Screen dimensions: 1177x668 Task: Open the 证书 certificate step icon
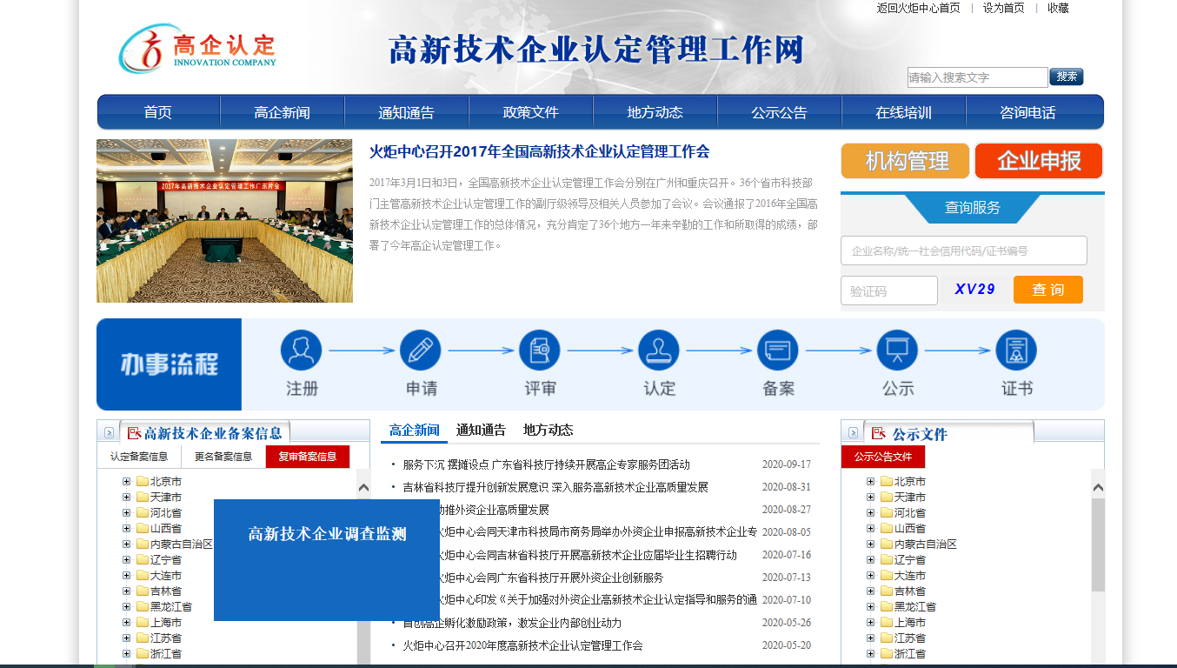click(1015, 348)
